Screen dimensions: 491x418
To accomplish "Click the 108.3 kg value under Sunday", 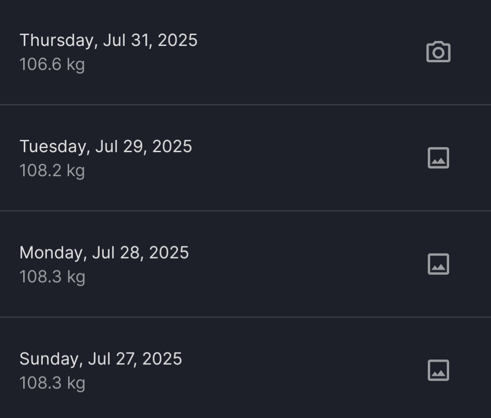I will (52, 383).
